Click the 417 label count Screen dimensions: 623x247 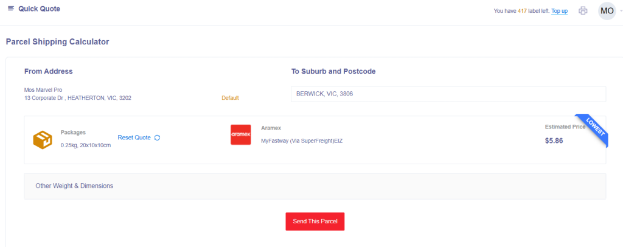[x=522, y=11]
